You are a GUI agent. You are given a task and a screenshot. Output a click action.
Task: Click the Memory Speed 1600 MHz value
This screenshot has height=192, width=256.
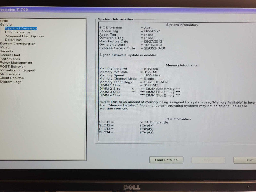pos(152,76)
